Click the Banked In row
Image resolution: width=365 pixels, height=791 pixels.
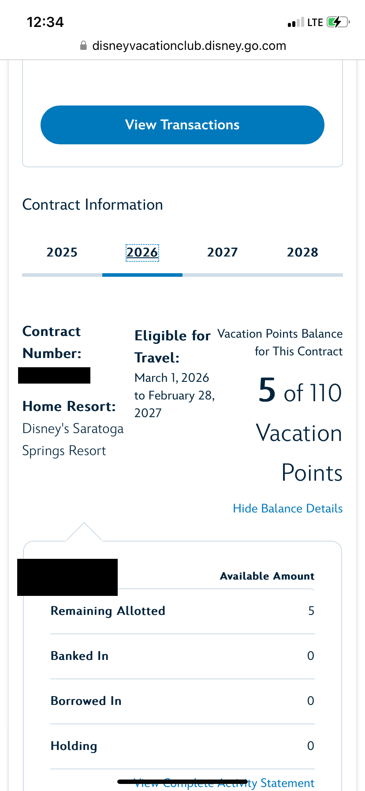182,656
